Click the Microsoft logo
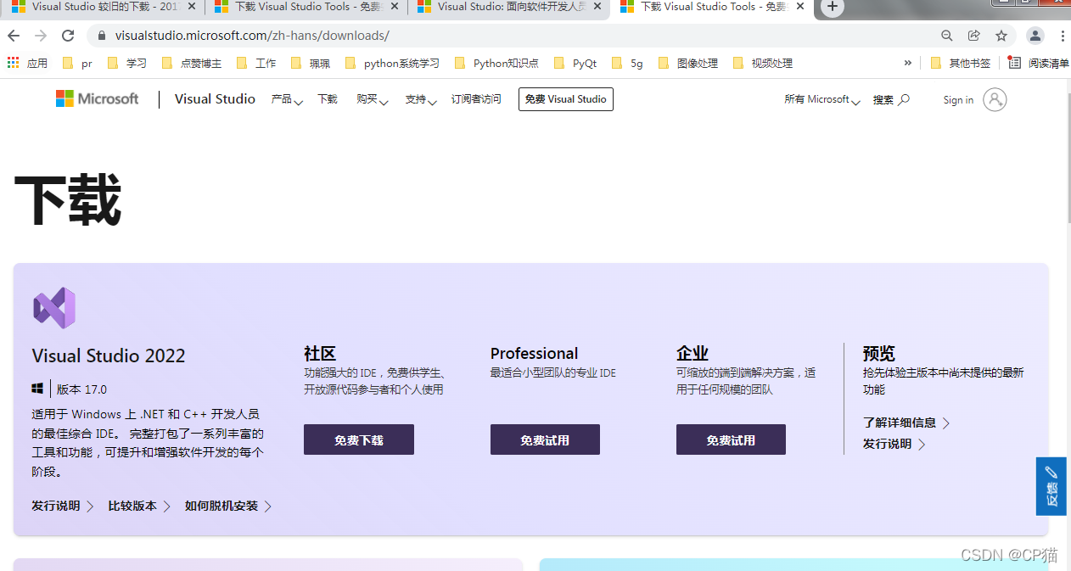This screenshot has height=571, width=1071. pyautogui.click(x=97, y=99)
